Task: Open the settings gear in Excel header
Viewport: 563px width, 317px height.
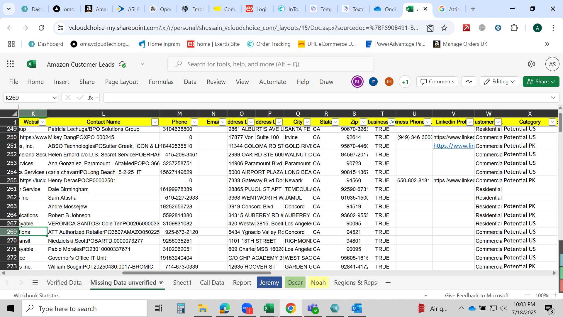Action: click(531, 64)
